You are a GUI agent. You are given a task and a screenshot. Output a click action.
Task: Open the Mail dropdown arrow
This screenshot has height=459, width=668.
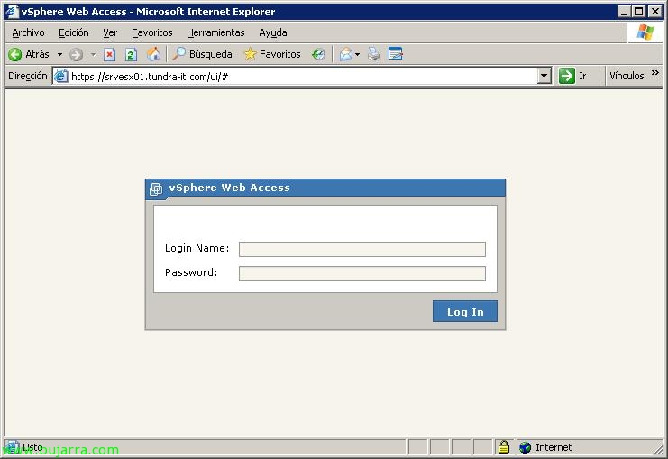coord(357,54)
